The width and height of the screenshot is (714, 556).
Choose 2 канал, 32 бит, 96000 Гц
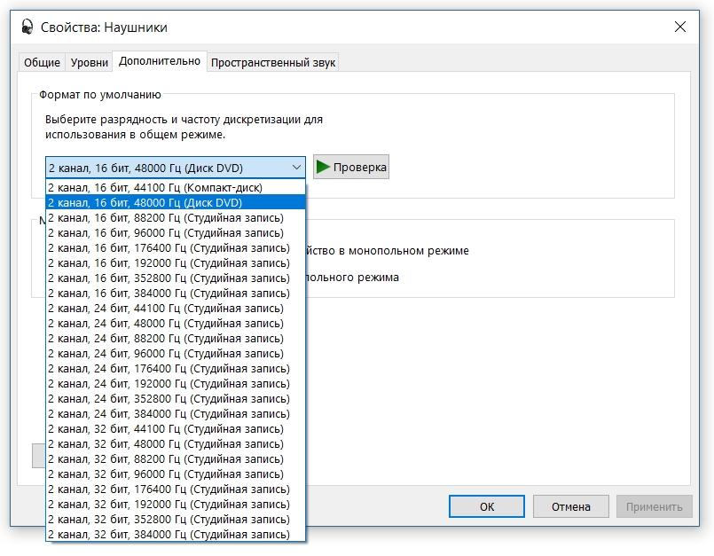(176, 474)
